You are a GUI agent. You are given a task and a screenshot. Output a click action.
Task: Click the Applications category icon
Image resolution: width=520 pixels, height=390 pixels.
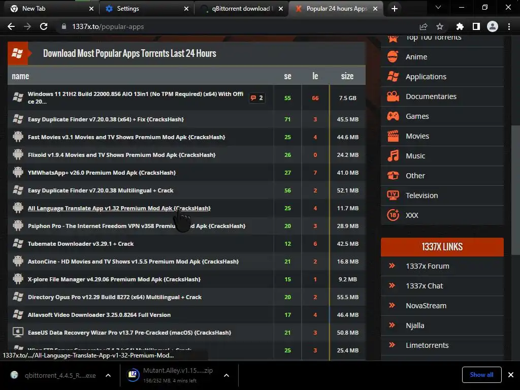point(393,77)
